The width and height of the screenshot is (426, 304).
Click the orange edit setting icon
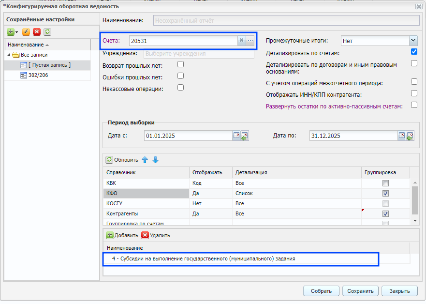tap(26, 32)
